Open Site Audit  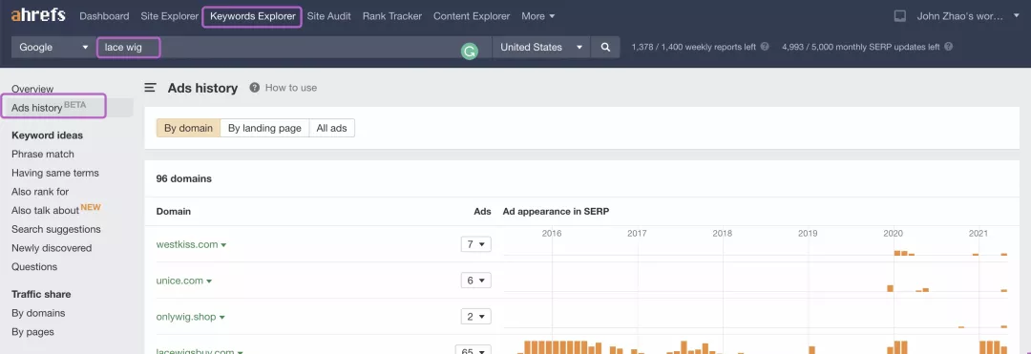coord(328,16)
